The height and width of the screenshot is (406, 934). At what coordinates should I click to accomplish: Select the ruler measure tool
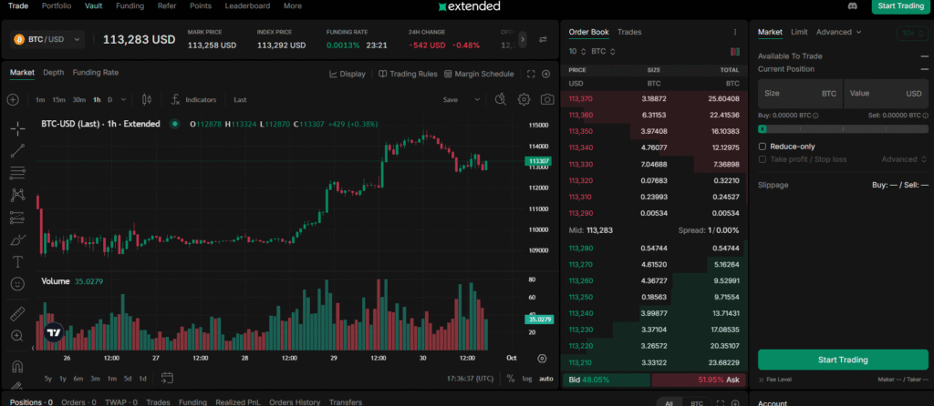[18, 313]
